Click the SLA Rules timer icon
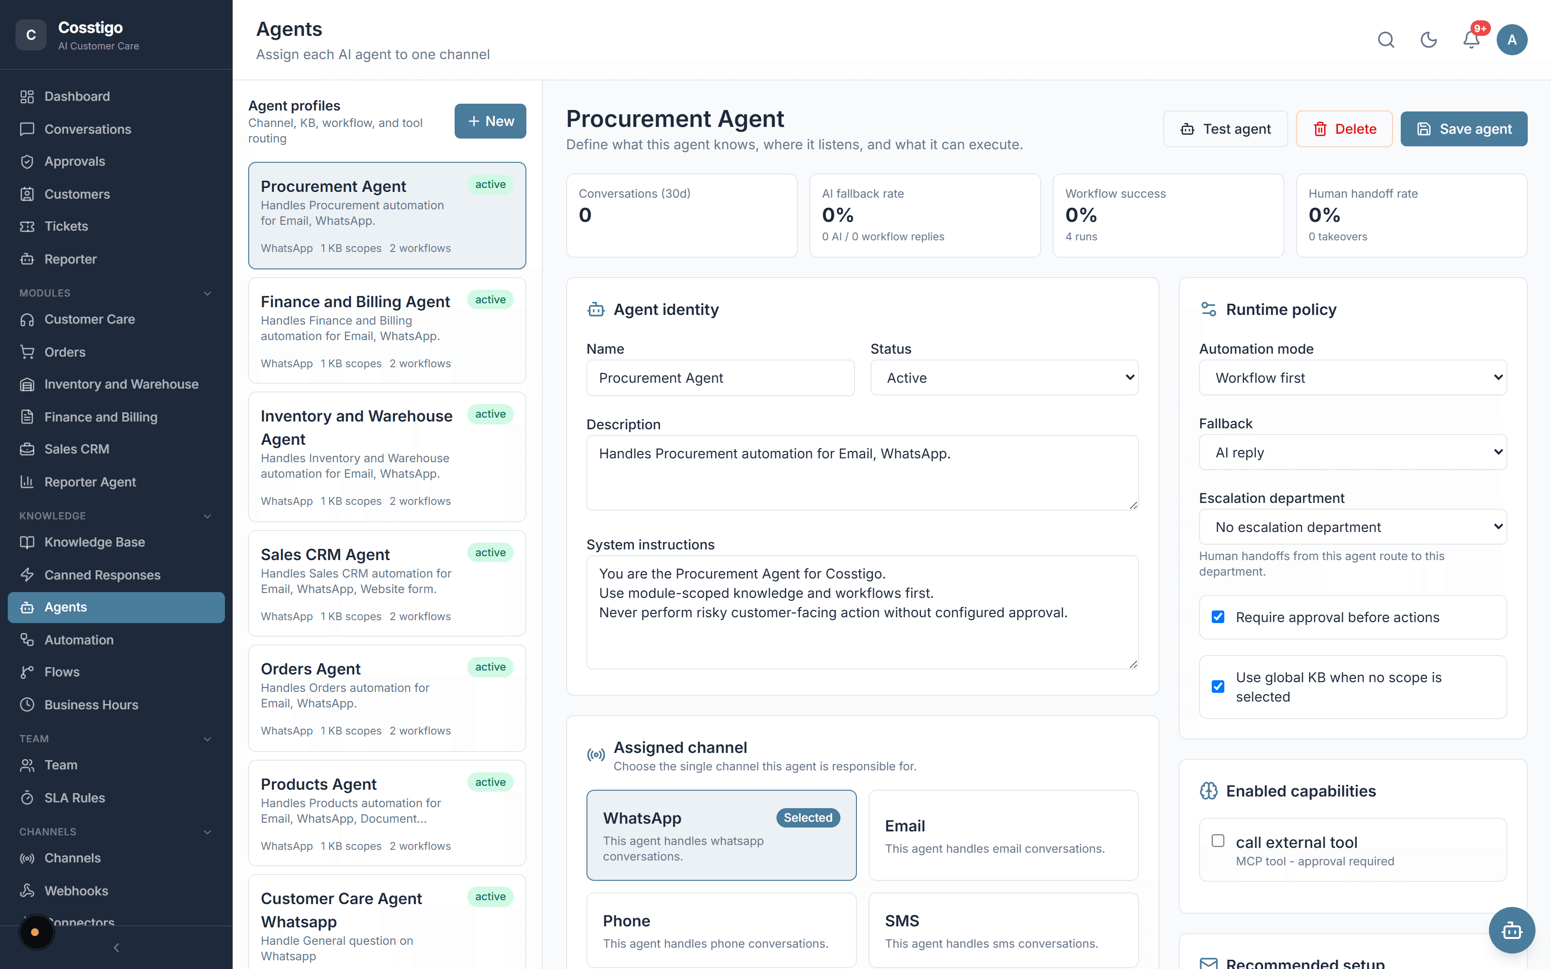Screen dimensions: 1551x969 pos(27,798)
